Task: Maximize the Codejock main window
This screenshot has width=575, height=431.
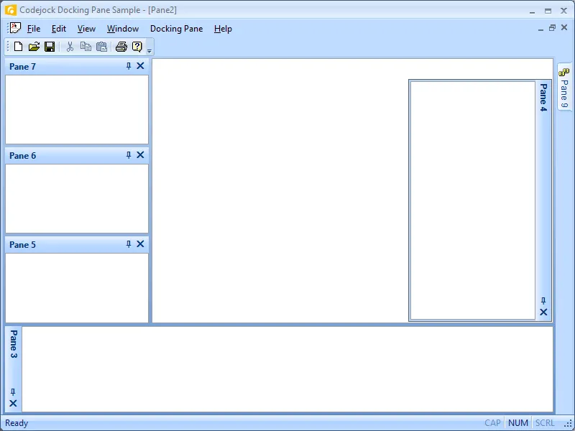Action: [548, 11]
